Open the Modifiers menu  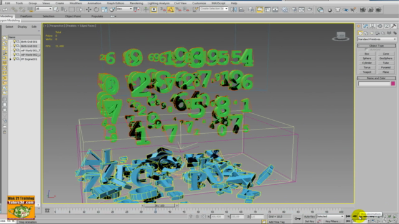(75, 3)
